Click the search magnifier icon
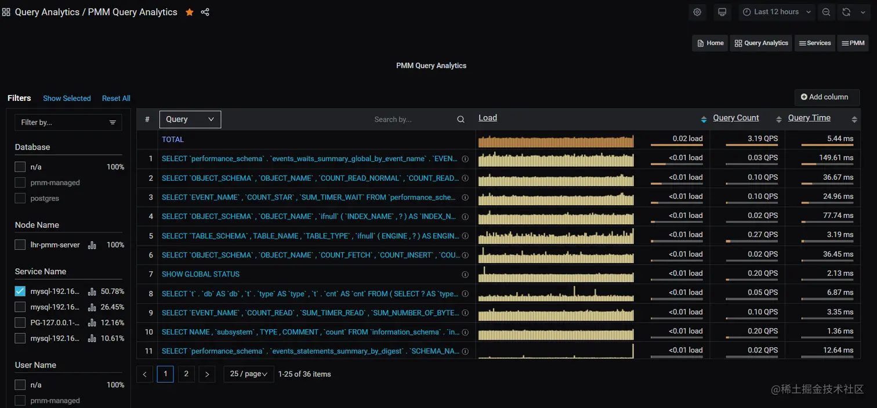Screen dimensions: 877x408 461,119
